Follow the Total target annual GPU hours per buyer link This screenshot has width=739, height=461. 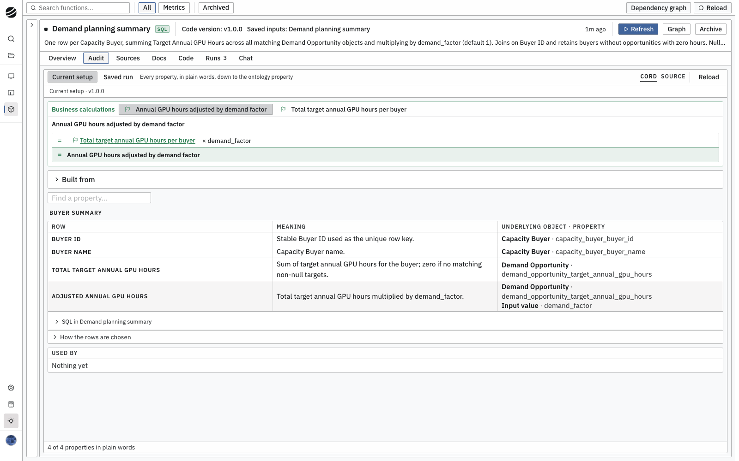[x=138, y=140]
